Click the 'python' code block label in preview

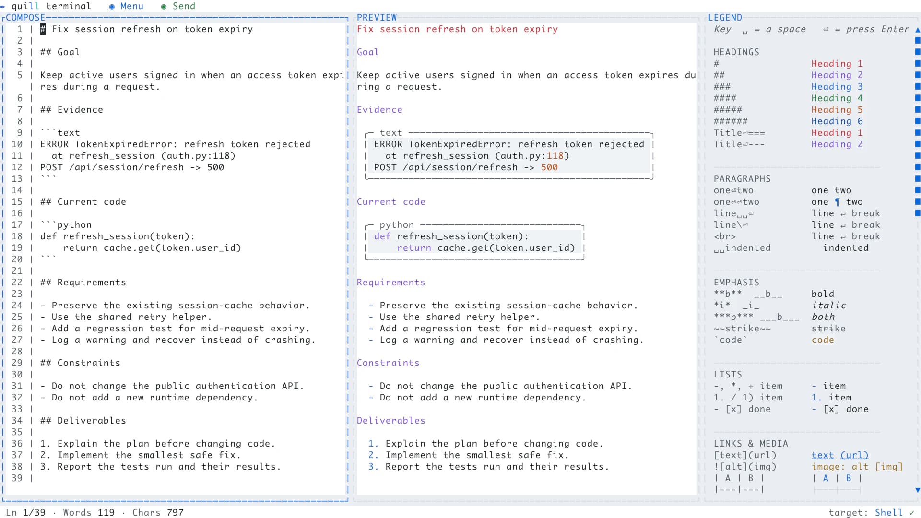pyautogui.click(x=397, y=224)
